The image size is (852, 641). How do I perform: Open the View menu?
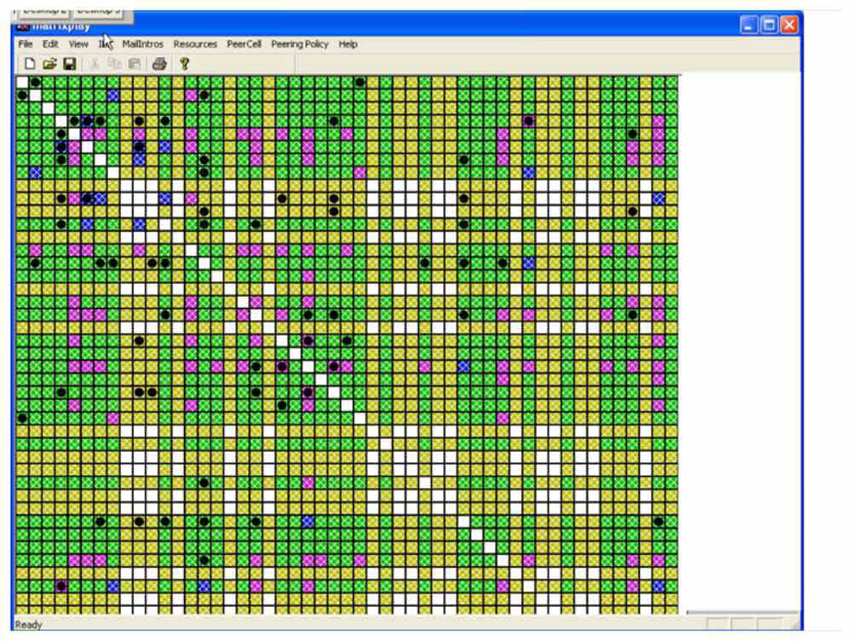pos(78,44)
